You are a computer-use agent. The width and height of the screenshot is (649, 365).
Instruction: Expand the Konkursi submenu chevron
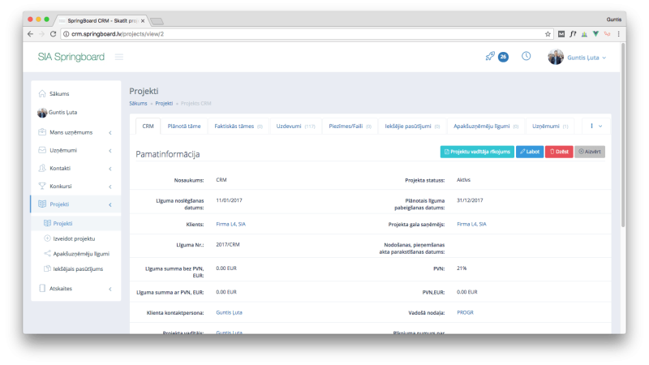tap(110, 187)
